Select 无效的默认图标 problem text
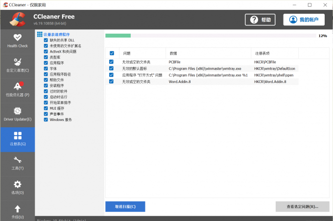The image size is (333, 221). tap(135, 68)
